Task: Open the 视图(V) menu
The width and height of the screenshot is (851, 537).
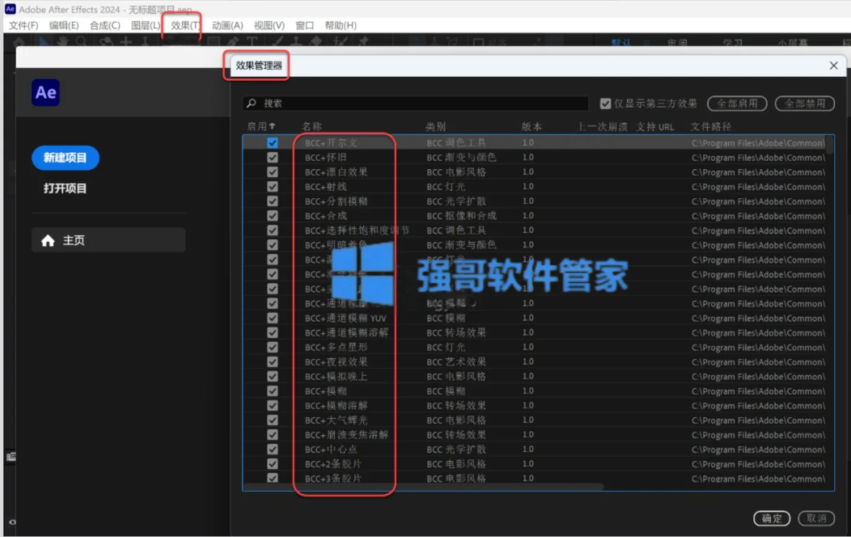Action: tap(269, 25)
